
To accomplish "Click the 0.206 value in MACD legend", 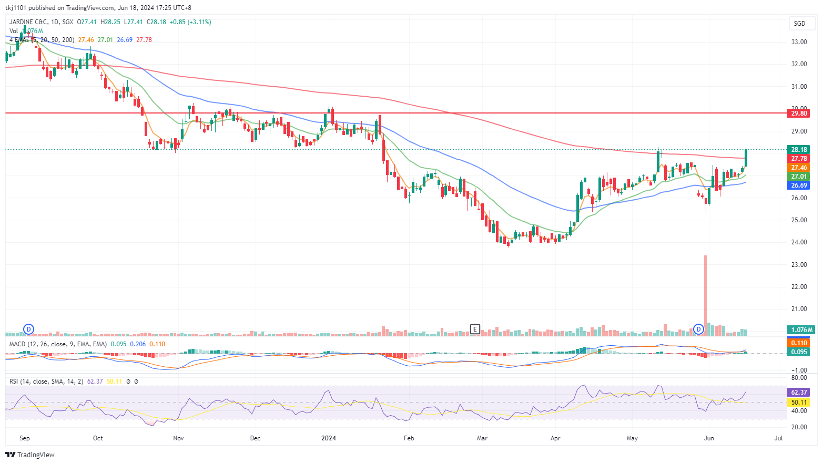I will pyautogui.click(x=138, y=344).
